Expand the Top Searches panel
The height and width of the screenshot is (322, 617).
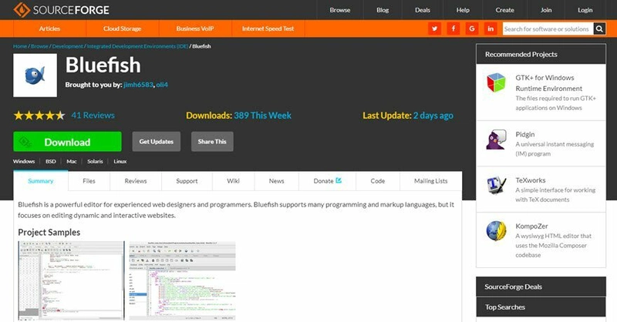point(541,307)
